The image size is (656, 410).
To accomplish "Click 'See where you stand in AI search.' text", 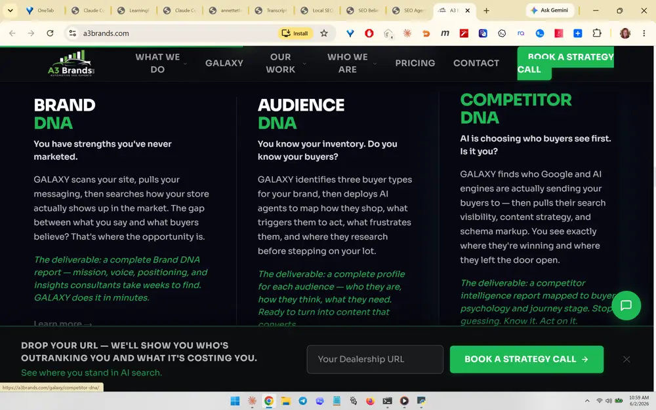I will click(x=91, y=373).
